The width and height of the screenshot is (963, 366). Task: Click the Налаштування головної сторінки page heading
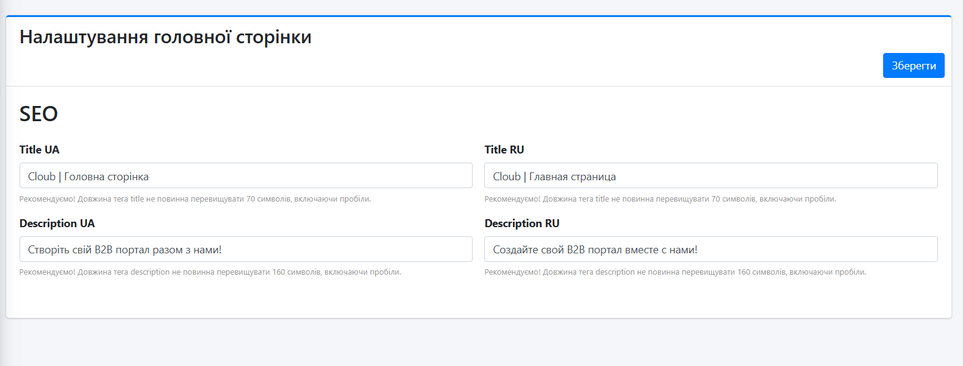165,37
